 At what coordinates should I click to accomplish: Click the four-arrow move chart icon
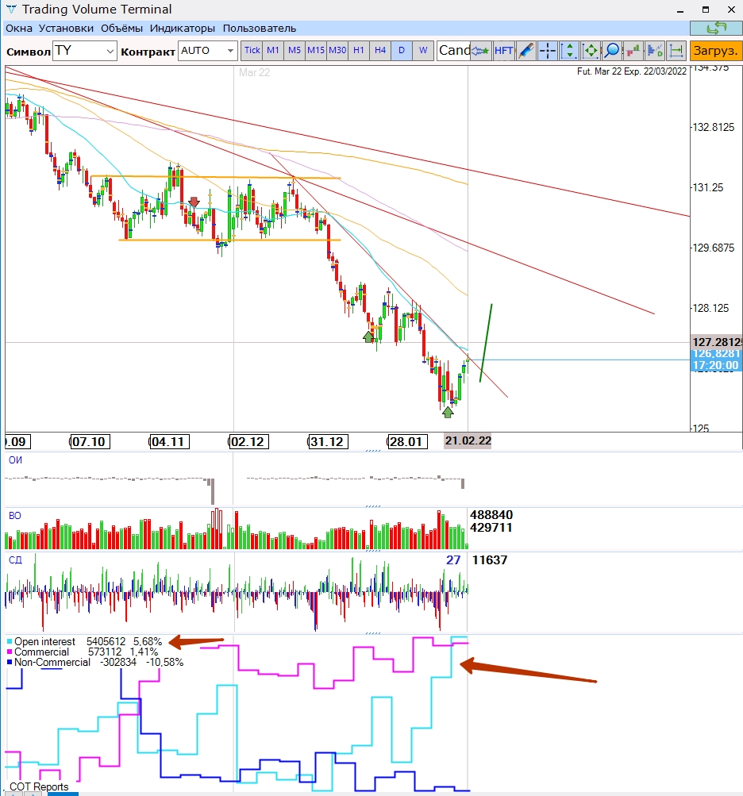pos(591,51)
